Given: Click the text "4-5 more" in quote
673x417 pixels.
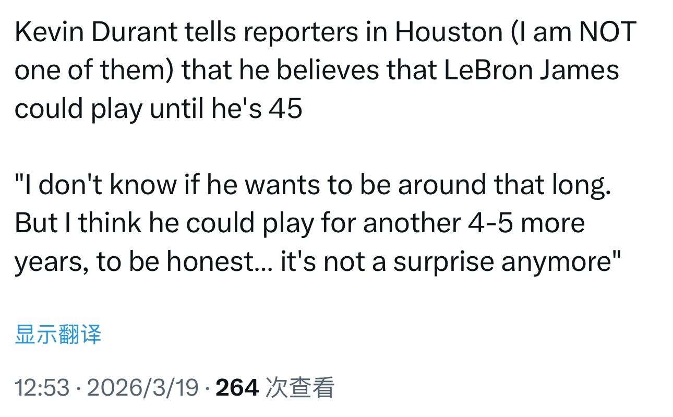Looking at the screenshot, I should (x=523, y=223).
